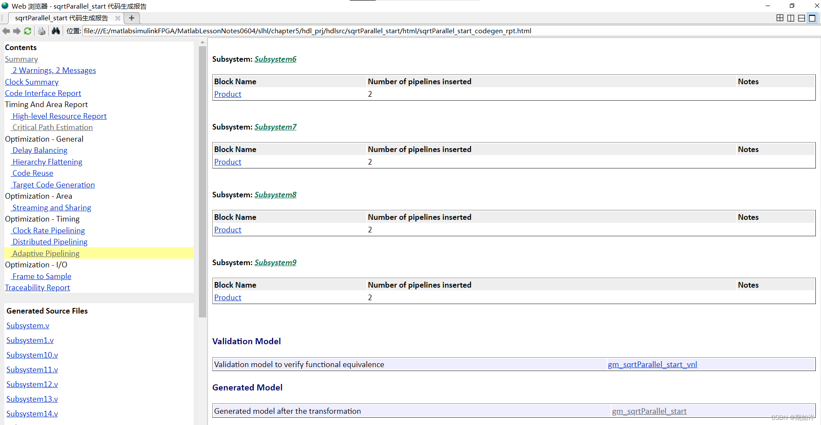821x425 pixels.
Task: Open the Subsystem10.v source file
Action: point(32,355)
